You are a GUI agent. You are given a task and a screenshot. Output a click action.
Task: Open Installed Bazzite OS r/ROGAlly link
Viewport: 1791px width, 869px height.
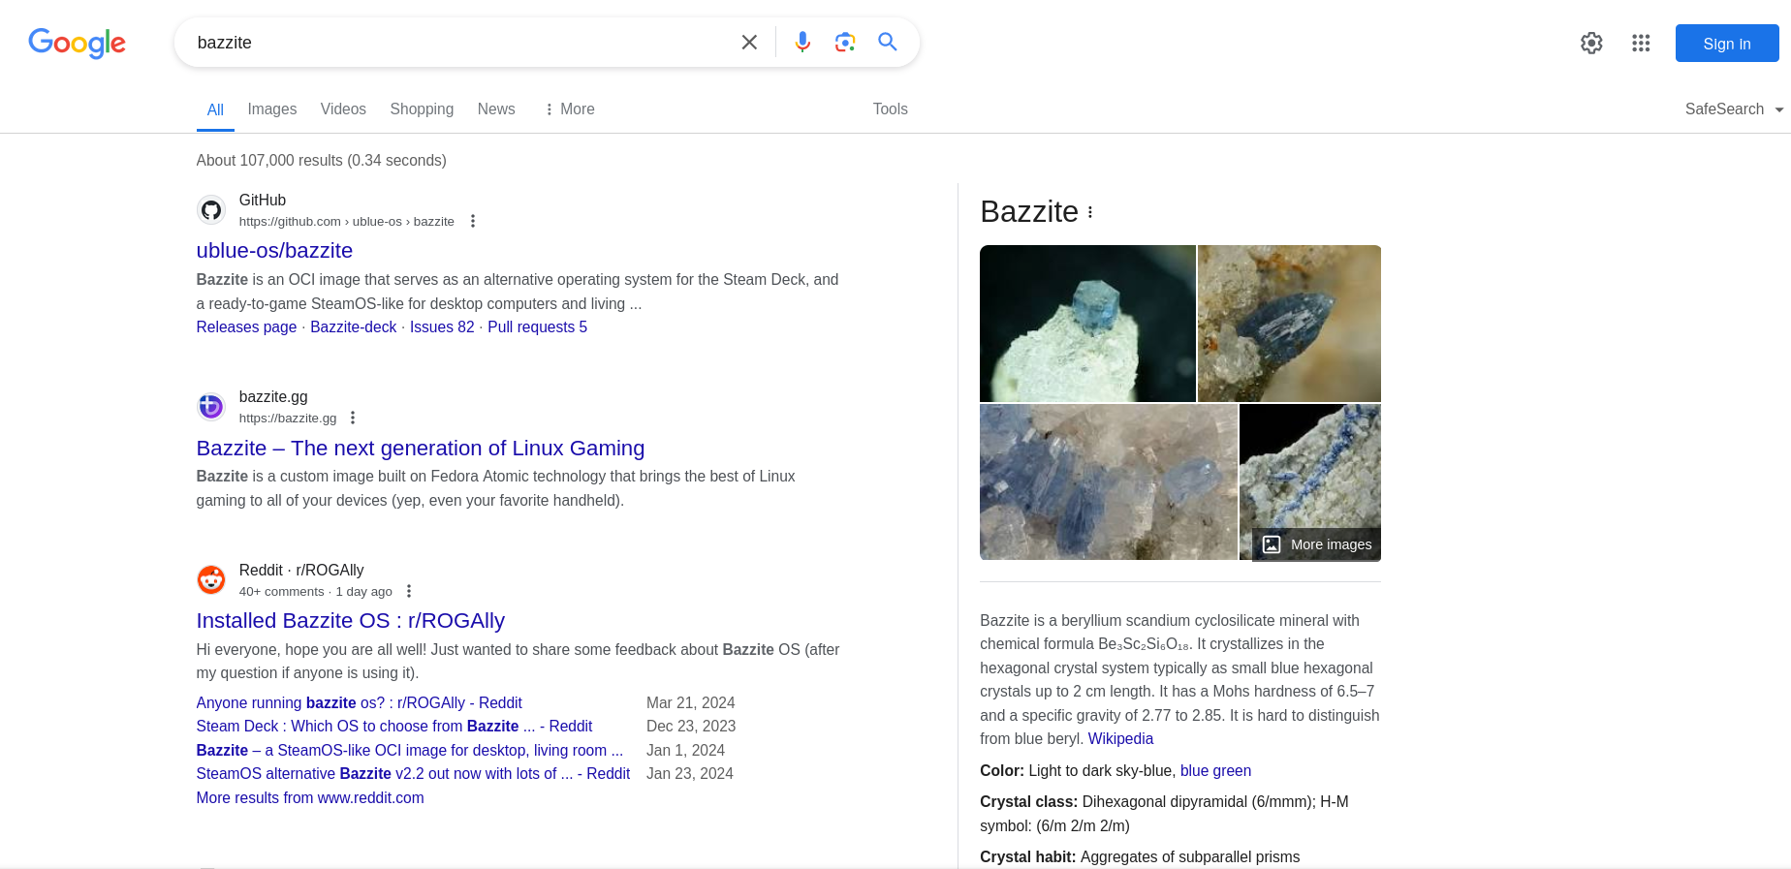(351, 621)
